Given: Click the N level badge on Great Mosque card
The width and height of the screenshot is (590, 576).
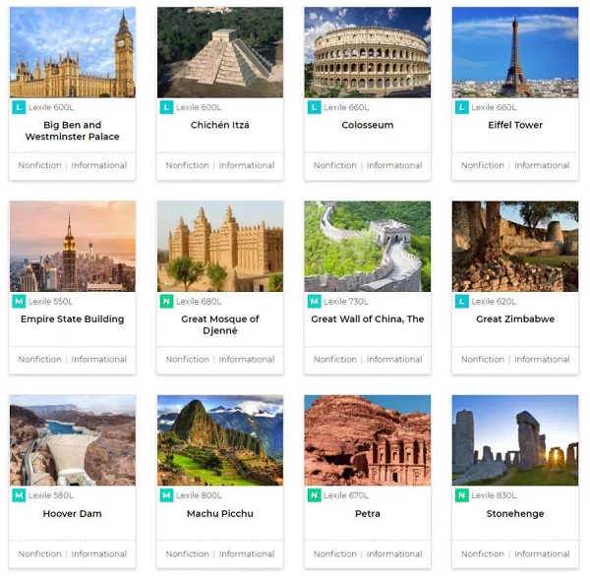Looking at the screenshot, I should pos(166,302).
